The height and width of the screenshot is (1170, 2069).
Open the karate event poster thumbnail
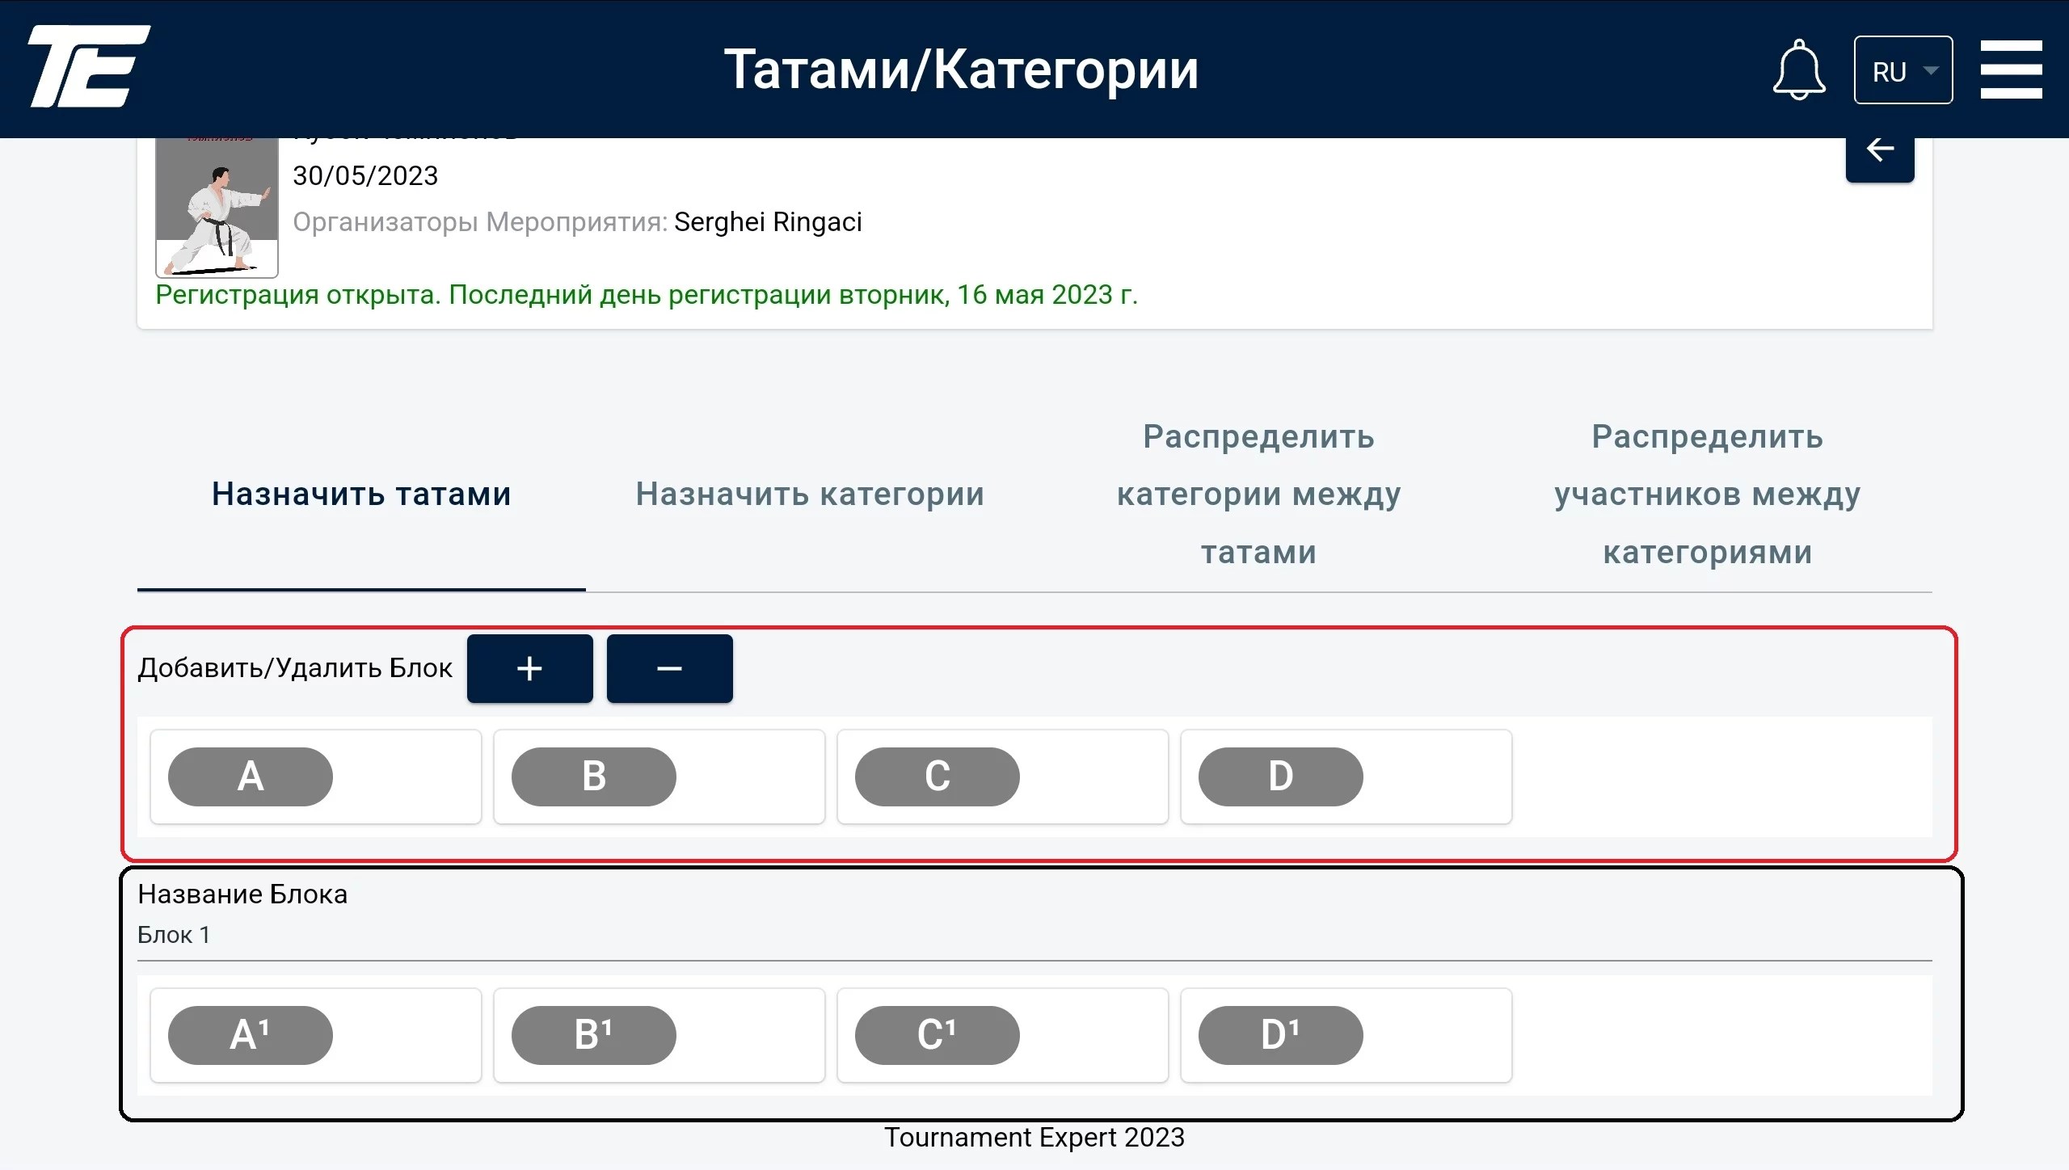[217, 208]
